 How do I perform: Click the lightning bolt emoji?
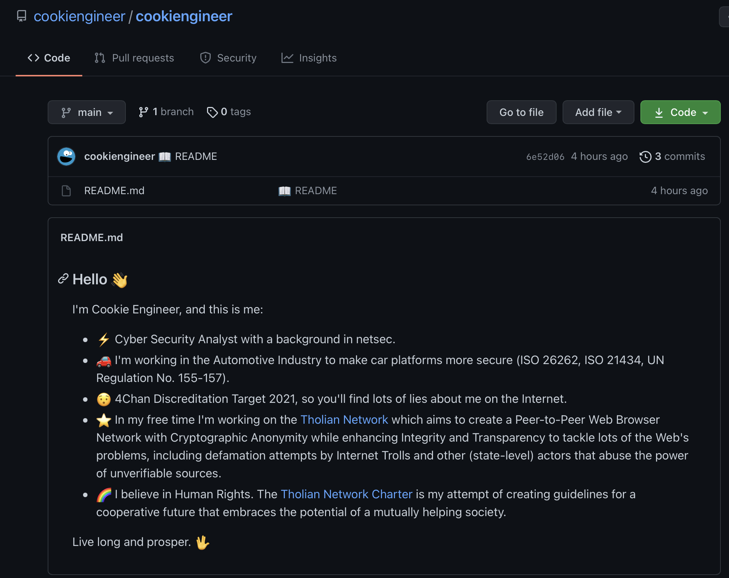pyautogui.click(x=104, y=339)
